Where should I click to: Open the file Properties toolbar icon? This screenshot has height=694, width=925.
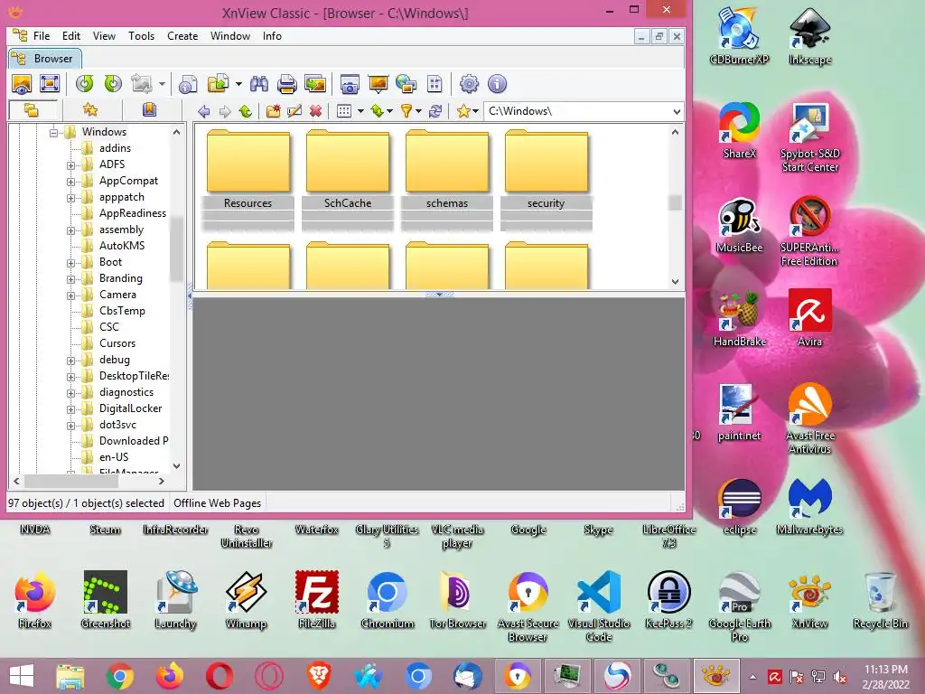pos(188,84)
